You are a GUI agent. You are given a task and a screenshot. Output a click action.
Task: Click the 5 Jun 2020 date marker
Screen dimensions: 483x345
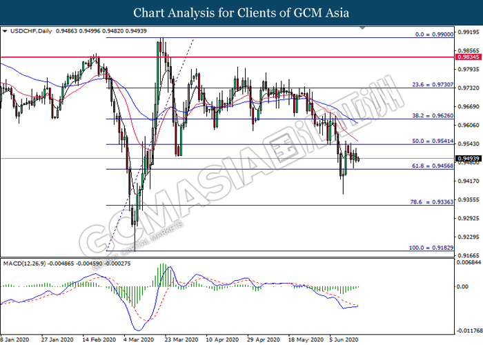343,339
